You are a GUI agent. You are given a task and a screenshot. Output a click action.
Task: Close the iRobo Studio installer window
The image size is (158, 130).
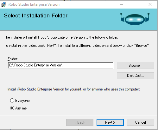tap(150, 4)
